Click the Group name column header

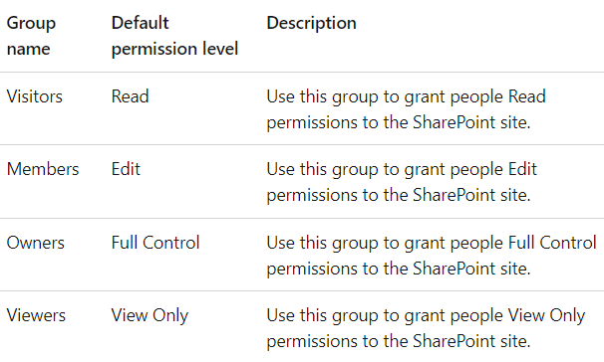pos(31,36)
